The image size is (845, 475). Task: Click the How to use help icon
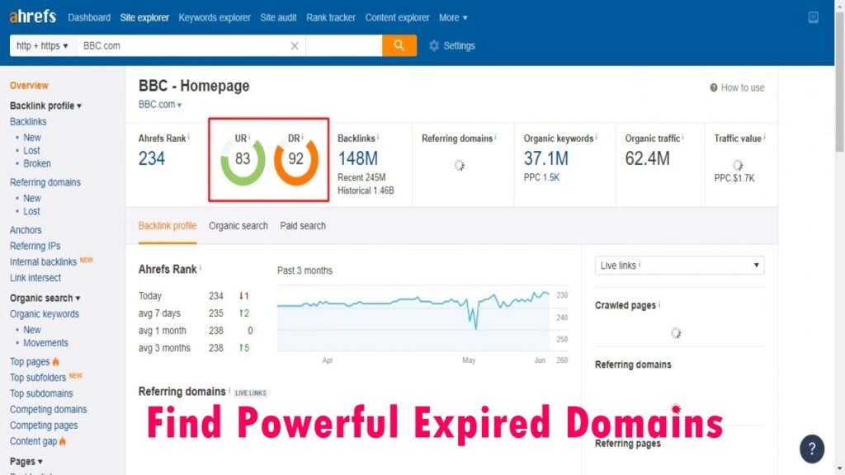point(714,87)
